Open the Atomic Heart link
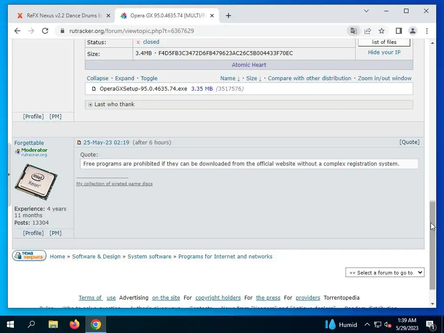This screenshot has width=444, height=333. (249, 65)
